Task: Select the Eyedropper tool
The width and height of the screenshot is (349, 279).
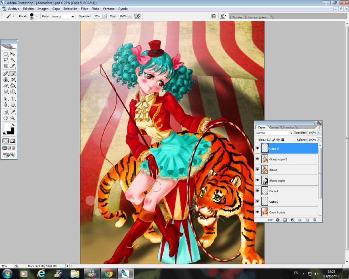Action: point(13,112)
